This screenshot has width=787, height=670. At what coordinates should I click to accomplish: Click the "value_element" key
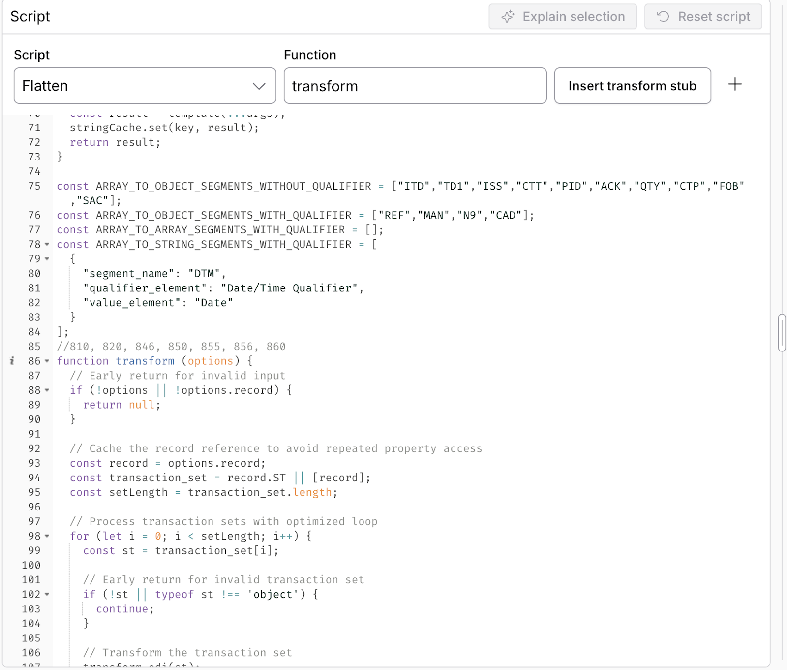pos(132,303)
